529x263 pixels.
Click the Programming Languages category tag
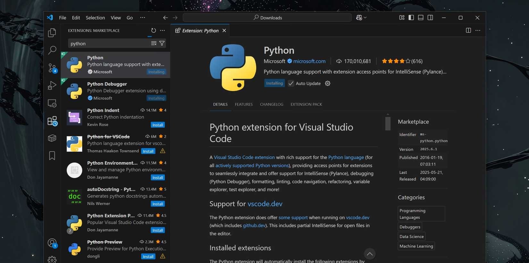coord(421,214)
